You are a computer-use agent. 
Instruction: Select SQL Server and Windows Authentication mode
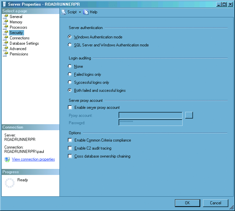(70, 45)
